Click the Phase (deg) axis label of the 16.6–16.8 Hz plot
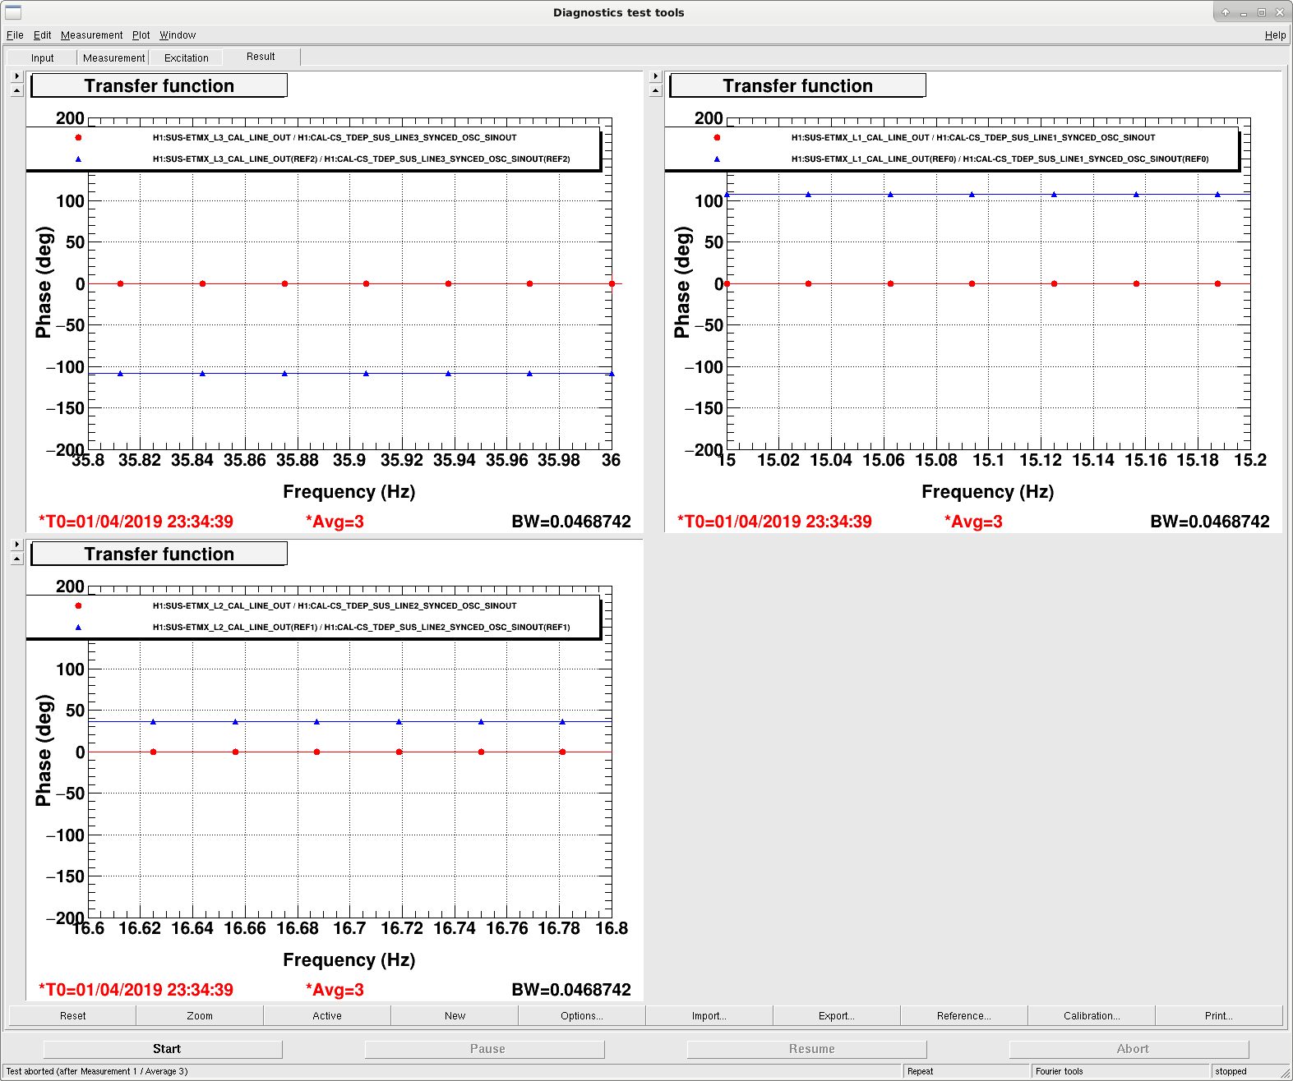The height and width of the screenshot is (1081, 1293). pyautogui.click(x=44, y=750)
